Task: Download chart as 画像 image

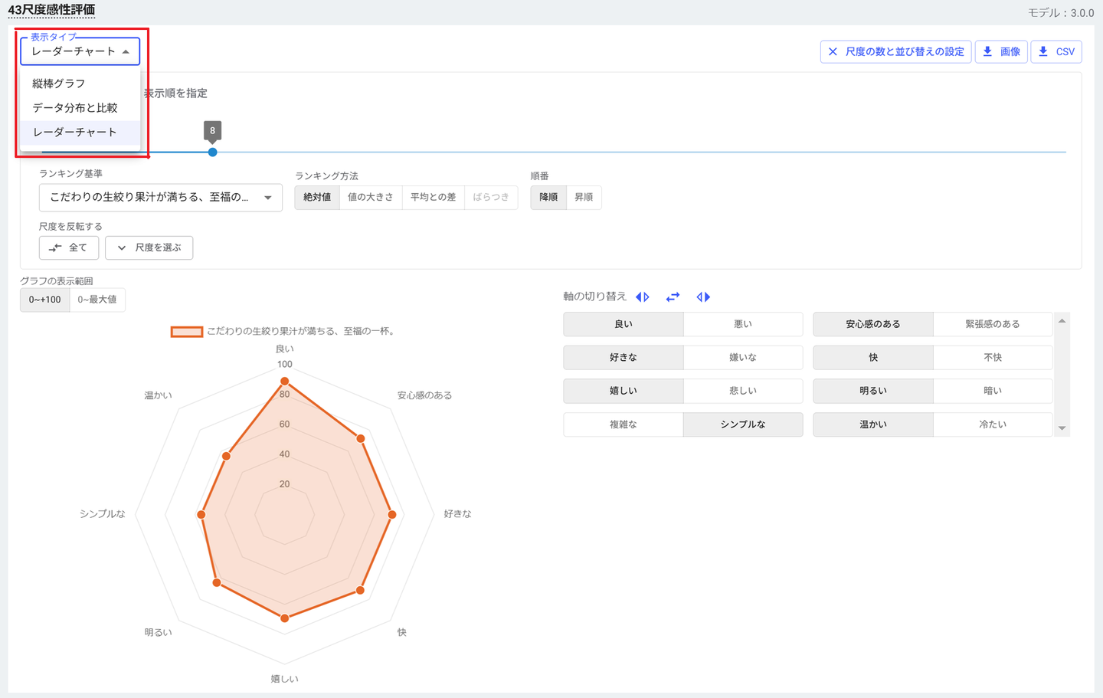Action: pos(1001,51)
